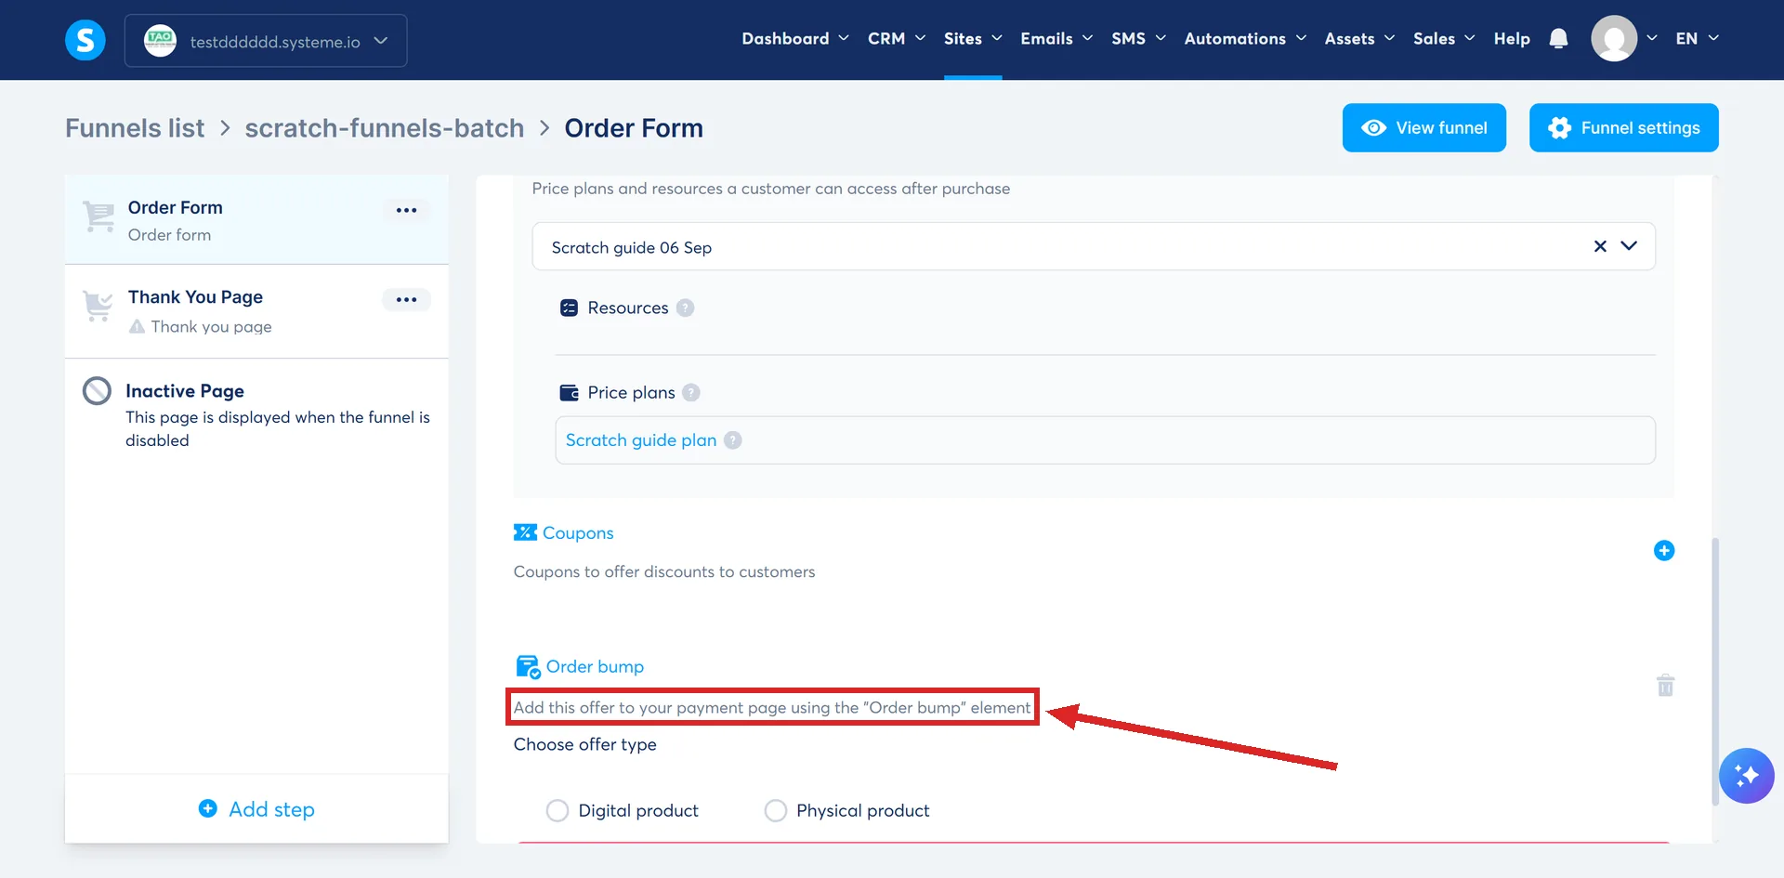Click the Order bump heading link

click(x=595, y=666)
